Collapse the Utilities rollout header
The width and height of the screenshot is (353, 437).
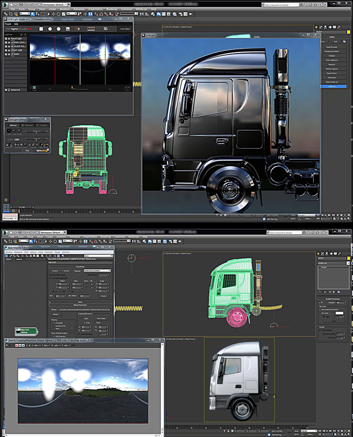click(333, 37)
